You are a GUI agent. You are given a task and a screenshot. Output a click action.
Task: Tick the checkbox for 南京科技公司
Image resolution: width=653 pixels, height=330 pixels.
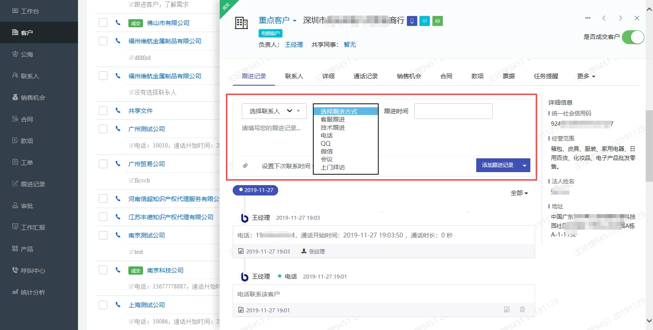point(103,270)
